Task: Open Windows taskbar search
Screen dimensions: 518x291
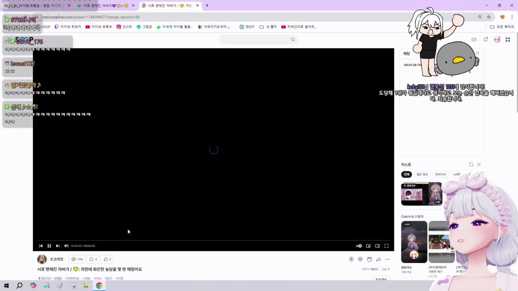Action: [x=19, y=285]
